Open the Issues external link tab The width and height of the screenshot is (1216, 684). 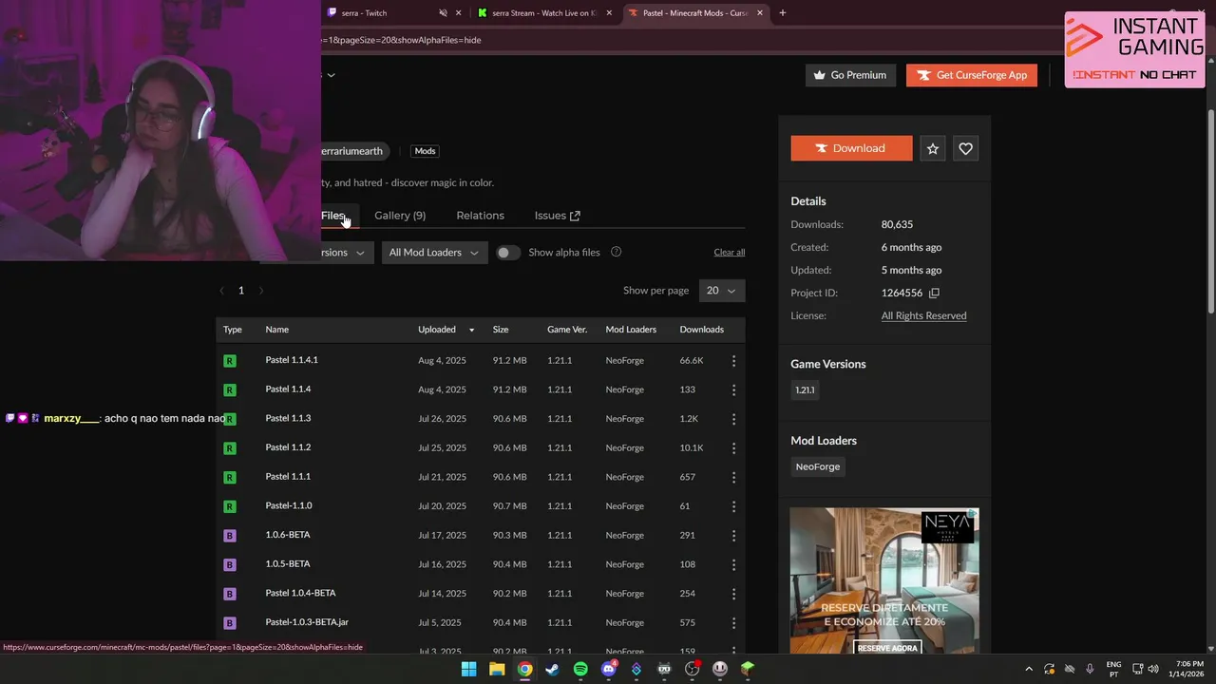pyautogui.click(x=557, y=216)
